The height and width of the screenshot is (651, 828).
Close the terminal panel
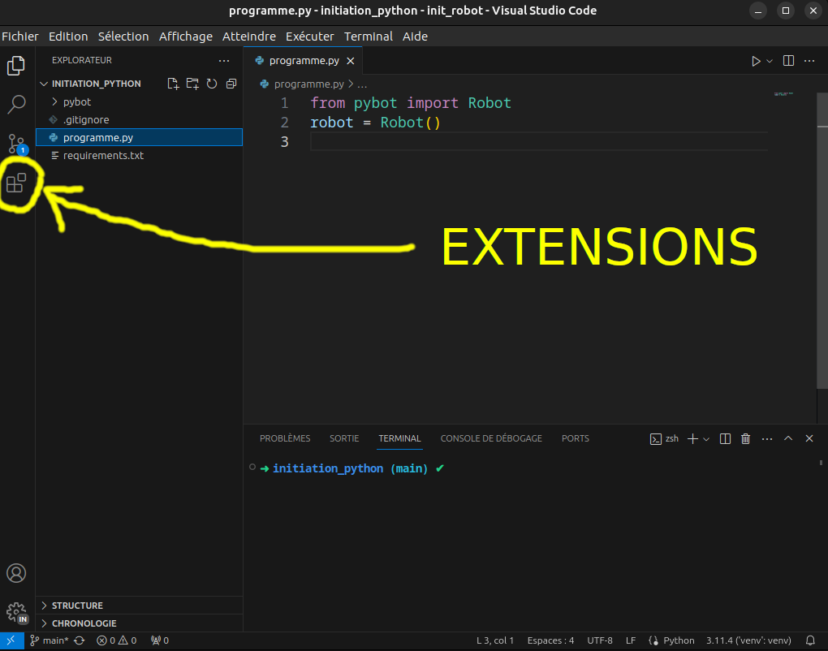(x=809, y=438)
